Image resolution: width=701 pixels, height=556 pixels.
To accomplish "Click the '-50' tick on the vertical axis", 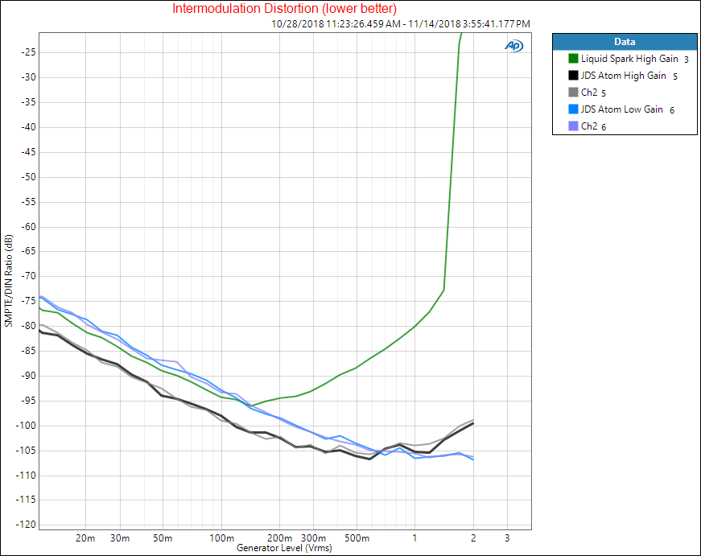I will pos(28,177).
